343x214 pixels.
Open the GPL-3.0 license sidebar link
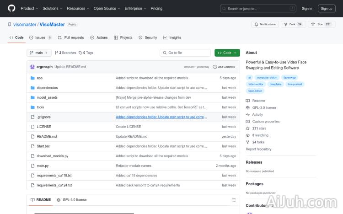(x=264, y=107)
